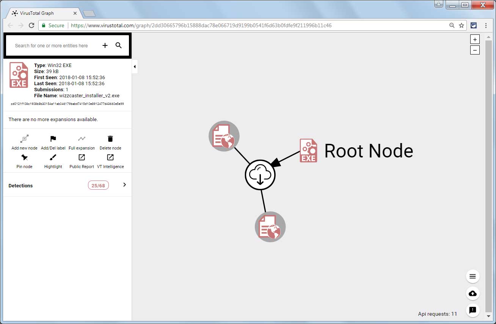Click the file hash text under details
The width and height of the screenshot is (496, 324).
point(67,104)
